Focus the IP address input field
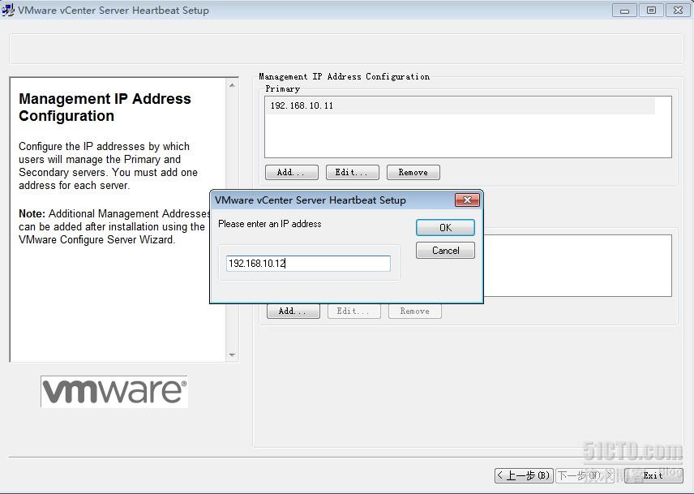The image size is (694, 494). [309, 264]
